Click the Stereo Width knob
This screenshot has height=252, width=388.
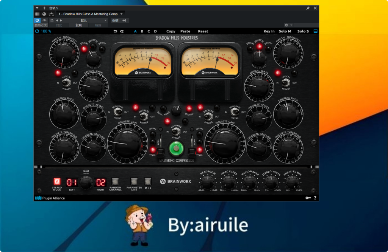271,182
